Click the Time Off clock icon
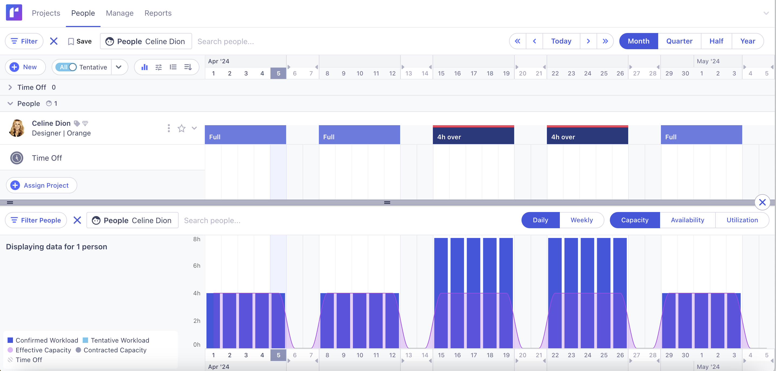 click(16, 157)
